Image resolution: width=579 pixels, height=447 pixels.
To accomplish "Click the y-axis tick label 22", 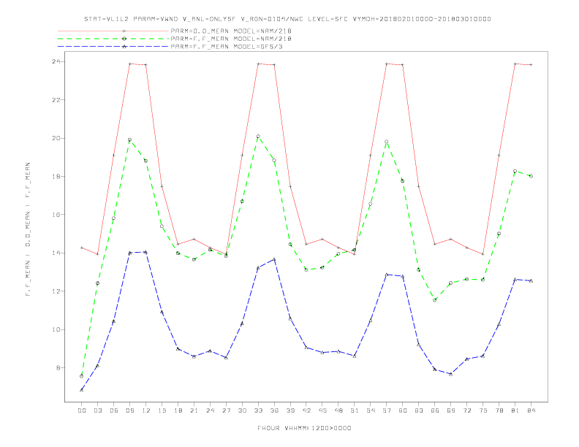I will (56, 100).
